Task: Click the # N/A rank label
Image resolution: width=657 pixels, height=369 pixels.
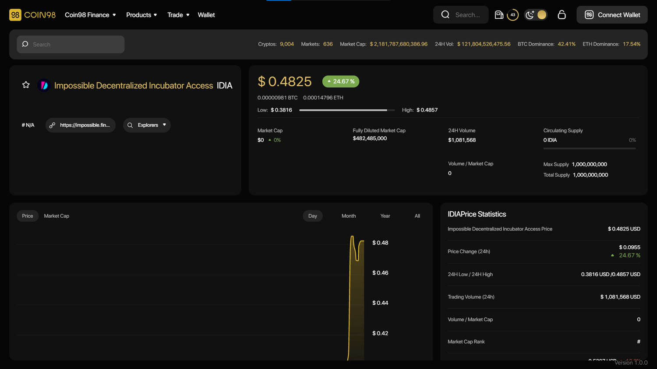Action: click(x=28, y=125)
